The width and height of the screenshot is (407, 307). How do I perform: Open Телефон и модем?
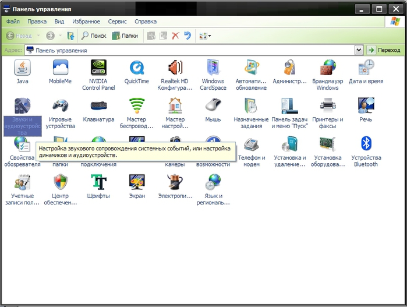[251, 151]
